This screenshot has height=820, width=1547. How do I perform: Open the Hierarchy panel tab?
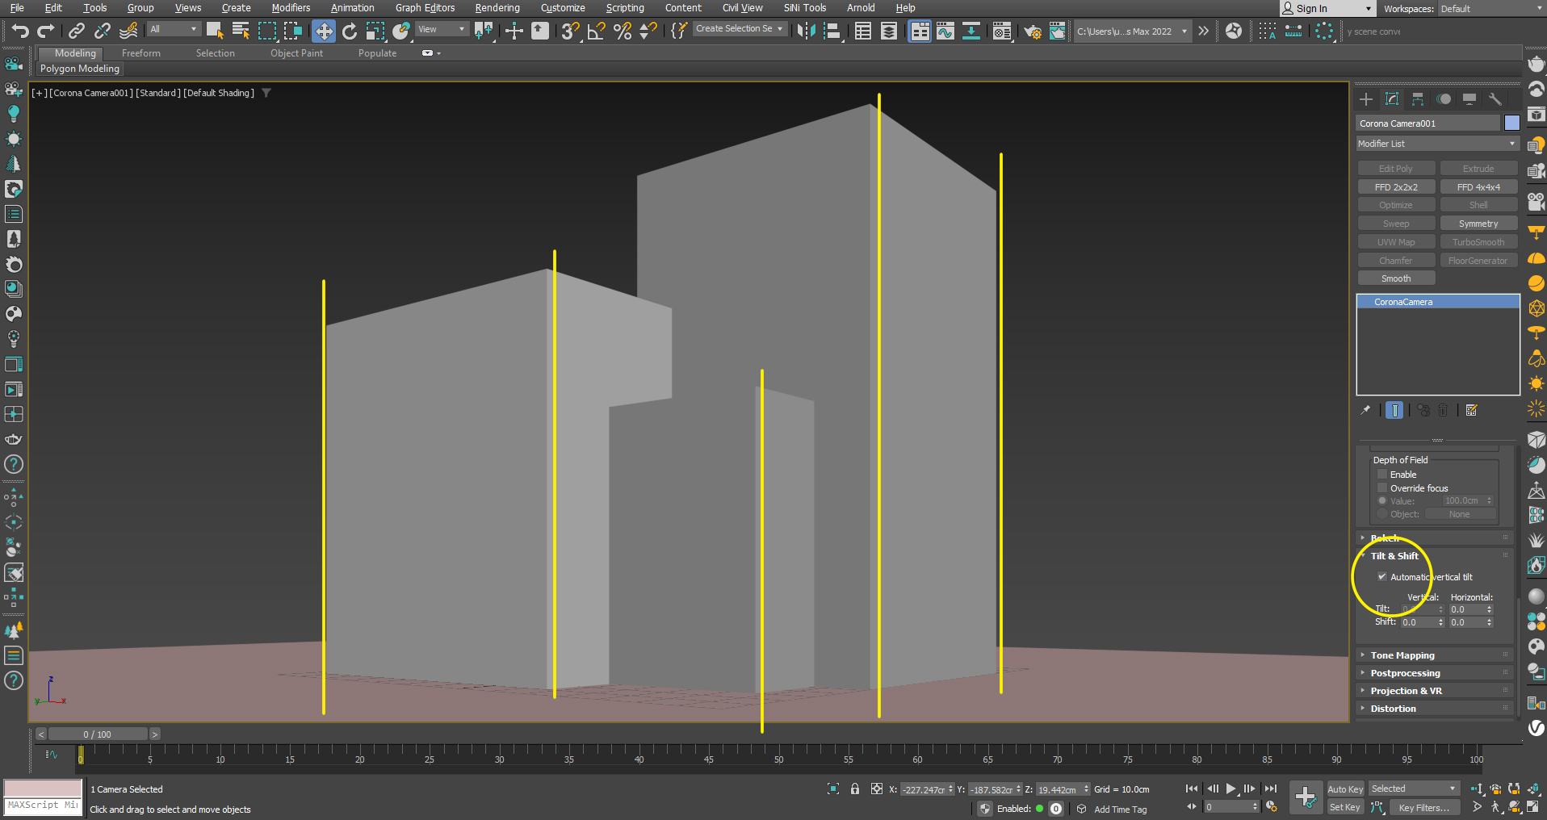click(x=1418, y=99)
